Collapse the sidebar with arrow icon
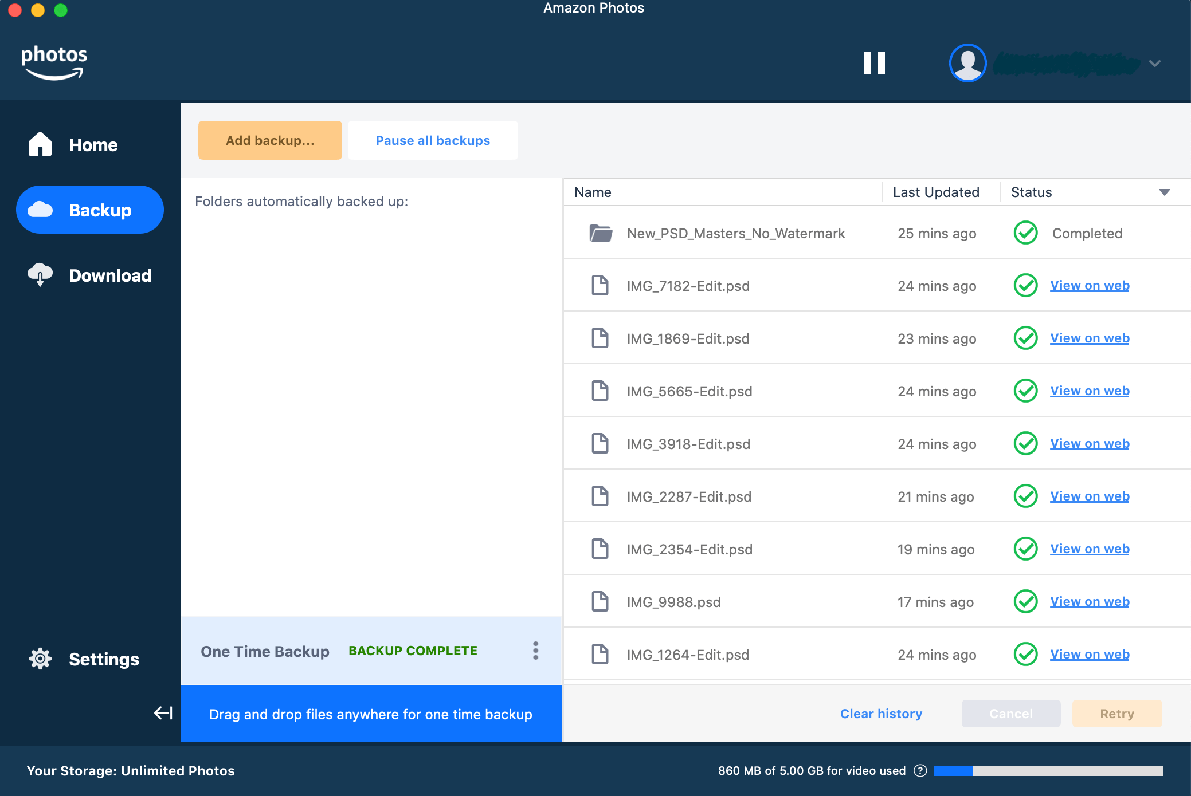Screen dimensions: 1191x796 pyautogui.click(x=163, y=713)
